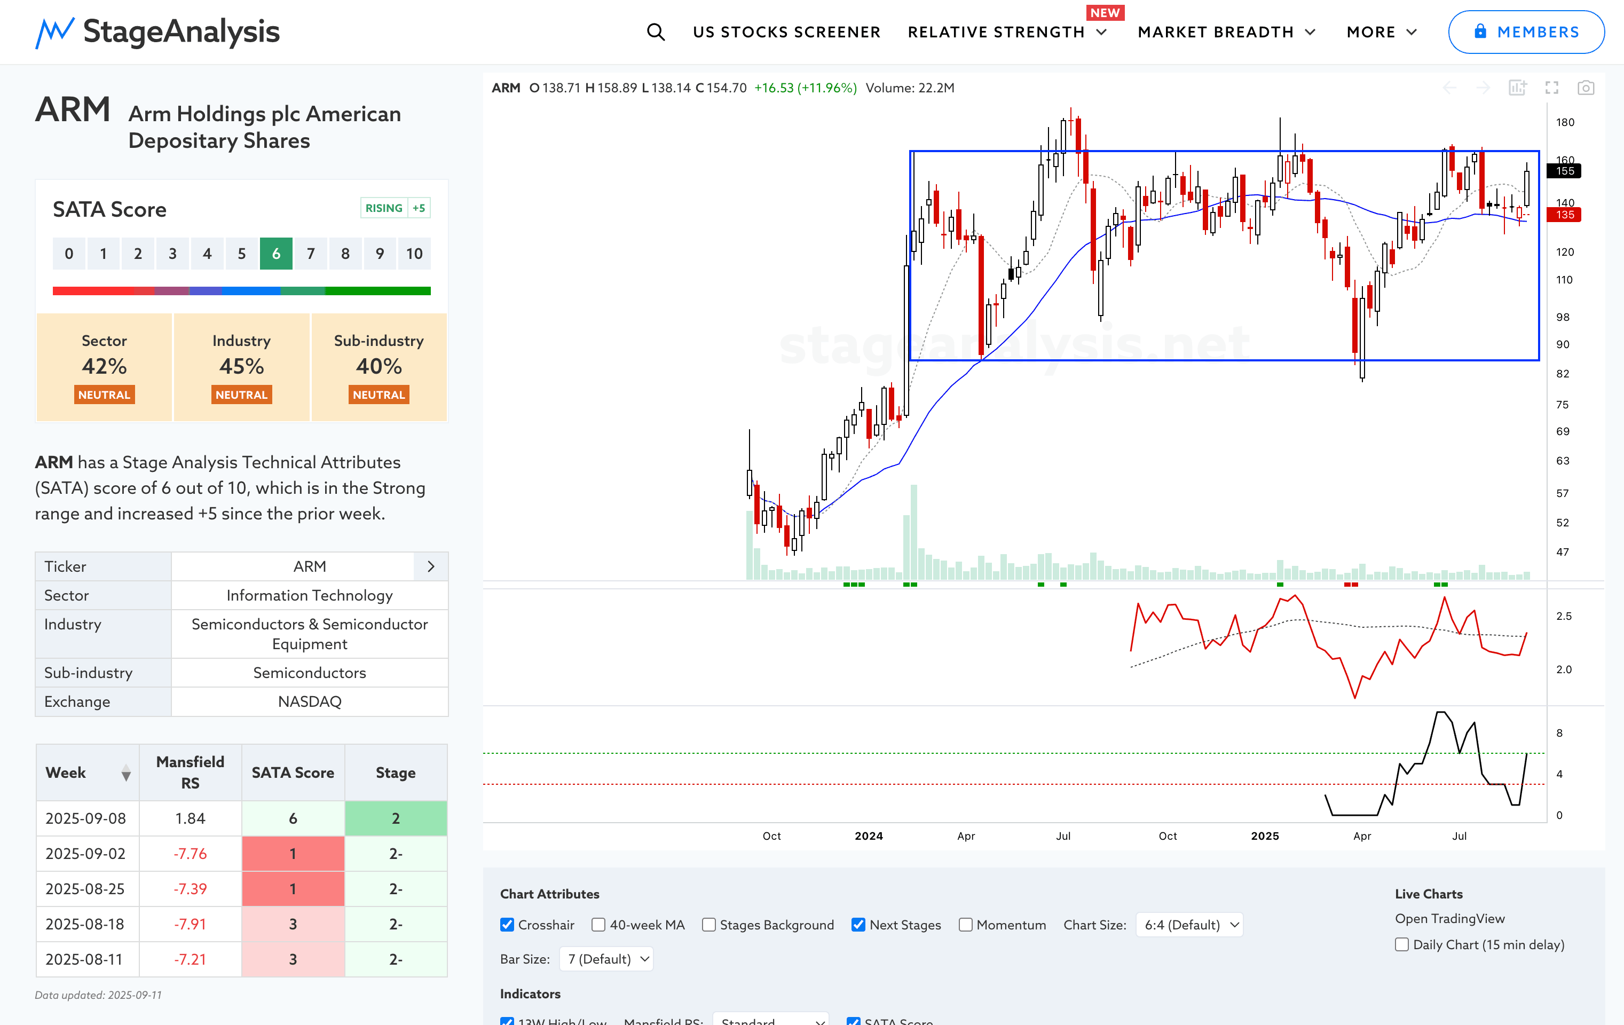Uncheck the Next Stages checkbox

tap(858, 925)
